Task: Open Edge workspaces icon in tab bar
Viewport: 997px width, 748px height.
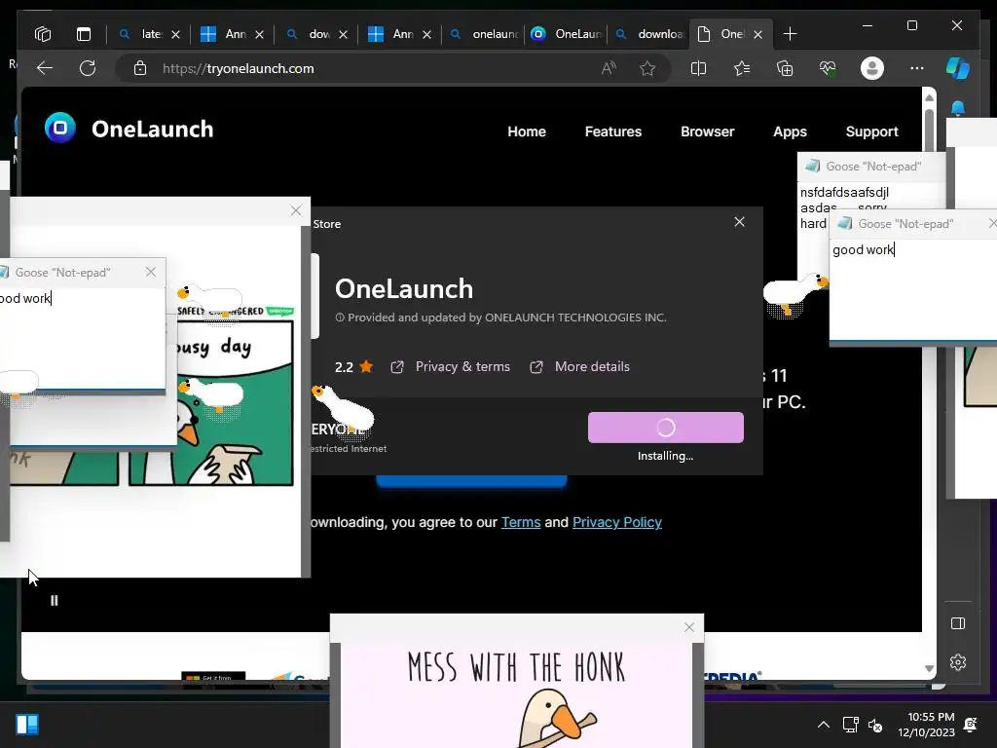Action: [x=43, y=34]
